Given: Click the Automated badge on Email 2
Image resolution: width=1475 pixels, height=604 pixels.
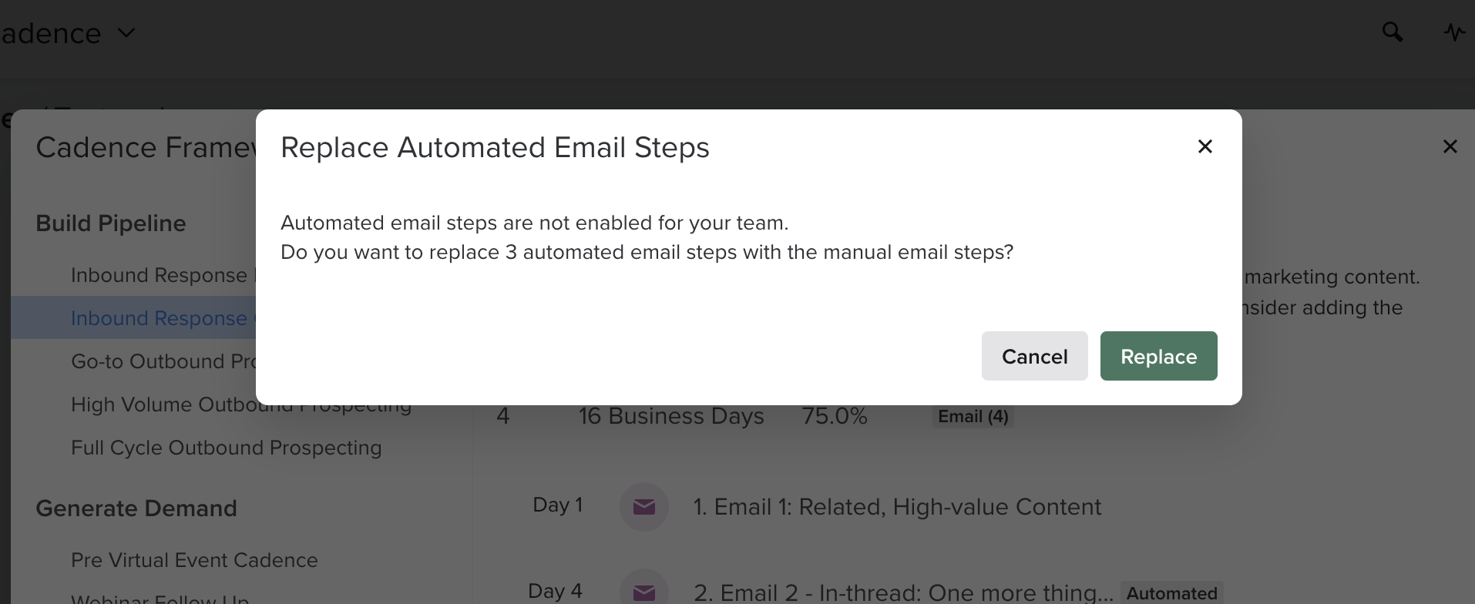Looking at the screenshot, I should (1171, 593).
